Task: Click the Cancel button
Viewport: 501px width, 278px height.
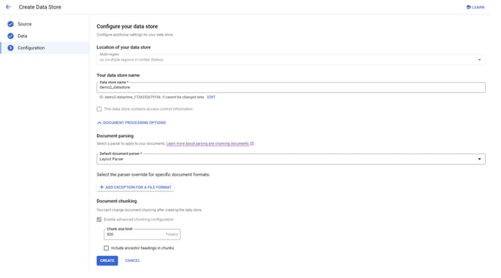Action: (x=132, y=261)
